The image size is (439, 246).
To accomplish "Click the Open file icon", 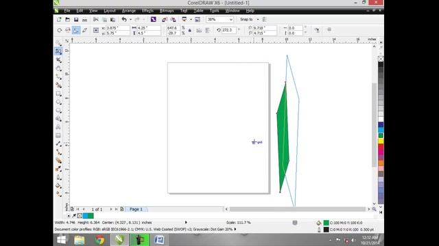I will pyautogui.click(x=67, y=20).
